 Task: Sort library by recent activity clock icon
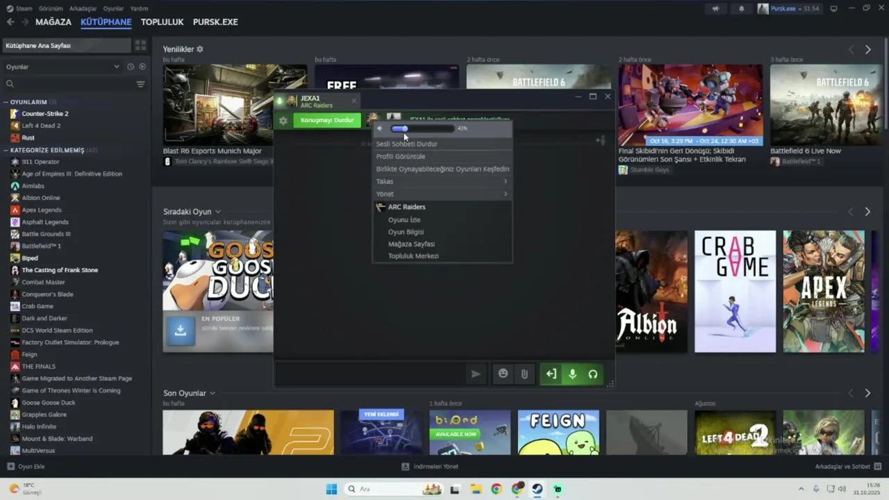(x=131, y=67)
